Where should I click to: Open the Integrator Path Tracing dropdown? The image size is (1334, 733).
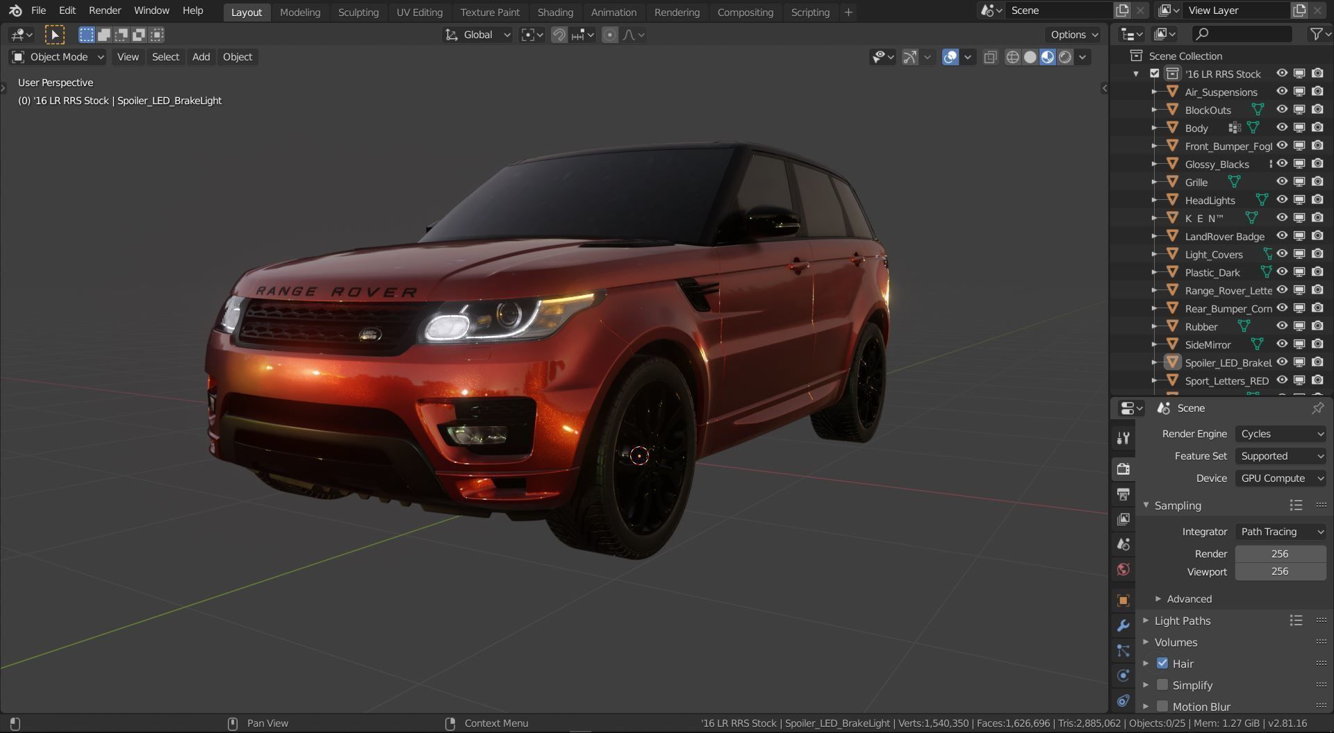tap(1281, 532)
